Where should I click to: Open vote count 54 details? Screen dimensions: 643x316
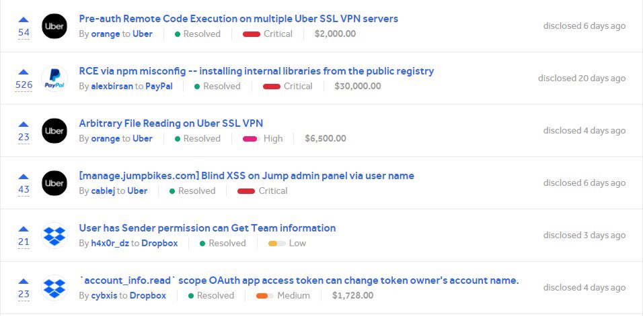24,32
